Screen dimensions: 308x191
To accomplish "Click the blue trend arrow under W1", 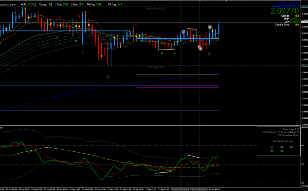I will pos(299,6).
